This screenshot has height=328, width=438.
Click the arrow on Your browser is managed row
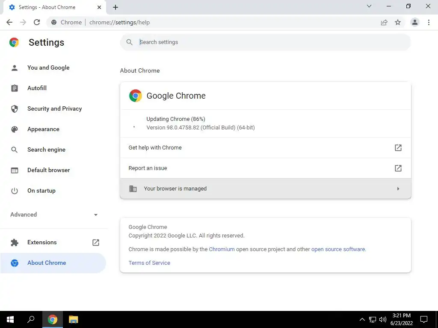pos(398,189)
